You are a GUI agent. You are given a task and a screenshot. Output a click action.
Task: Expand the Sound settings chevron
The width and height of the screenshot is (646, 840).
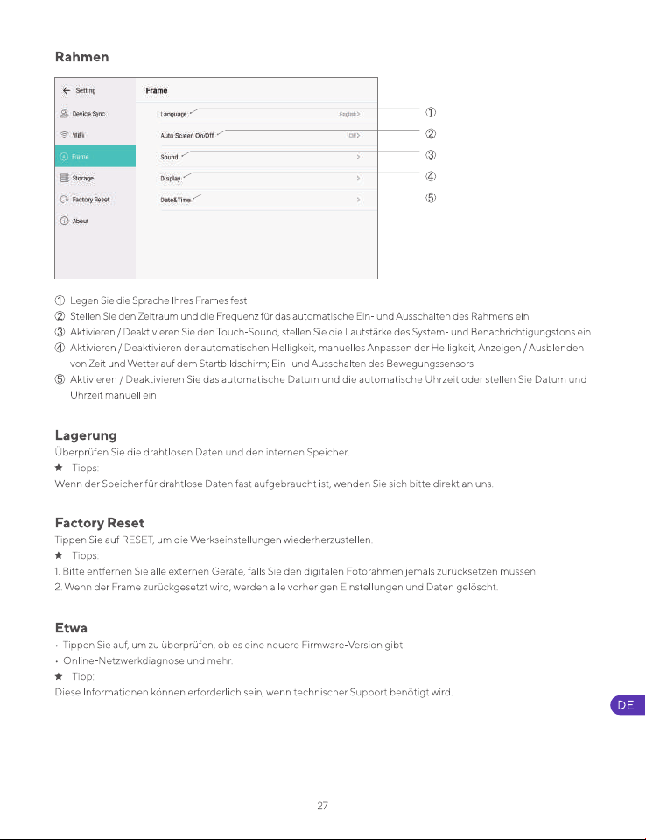(358, 157)
